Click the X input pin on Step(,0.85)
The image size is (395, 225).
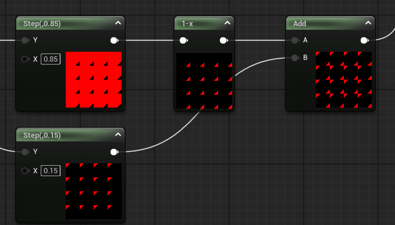click(x=25, y=59)
